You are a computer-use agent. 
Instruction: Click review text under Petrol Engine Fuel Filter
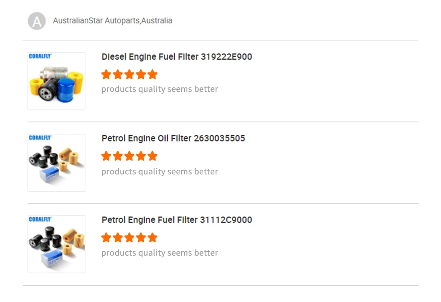pos(160,253)
